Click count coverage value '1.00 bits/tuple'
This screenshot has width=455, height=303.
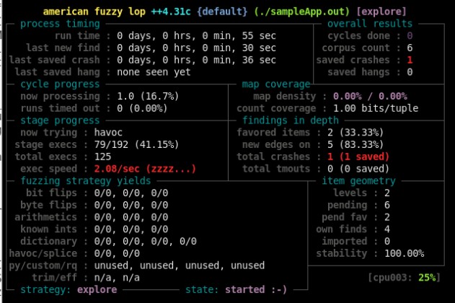click(x=376, y=108)
